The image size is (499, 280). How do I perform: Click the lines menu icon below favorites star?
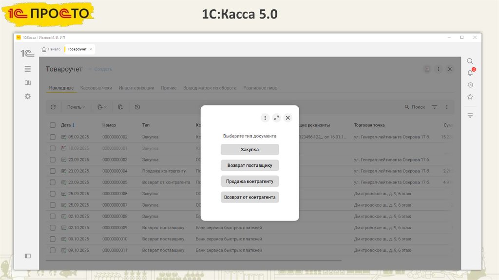[x=470, y=115]
